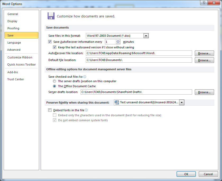Click the Server drafts location text field
The image size is (222, 181).
(x=136, y=92)
